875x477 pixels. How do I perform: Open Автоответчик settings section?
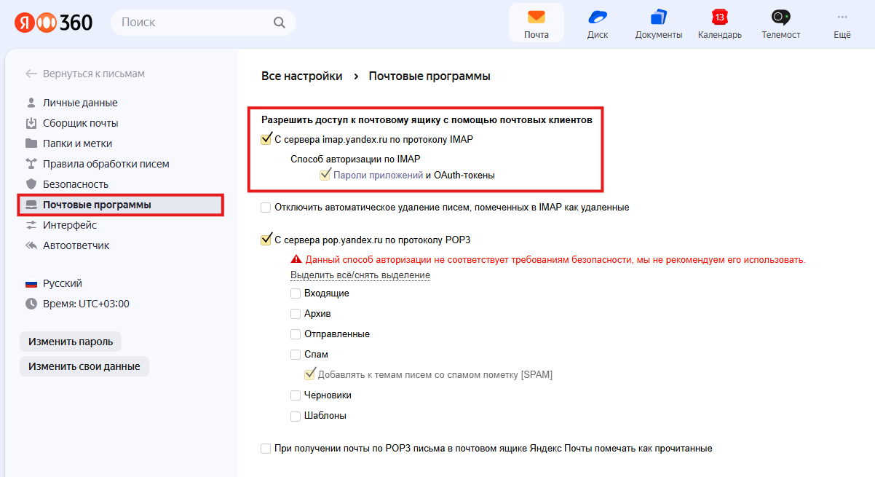tap(76, 245)
